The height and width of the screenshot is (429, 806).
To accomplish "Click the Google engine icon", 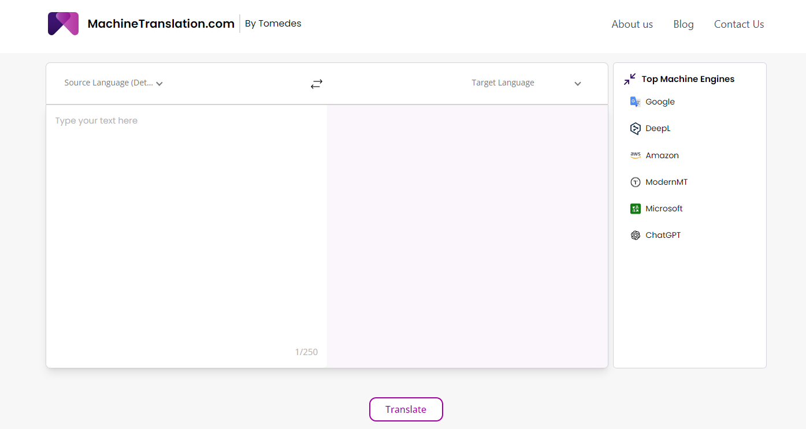I will [635, 102].
